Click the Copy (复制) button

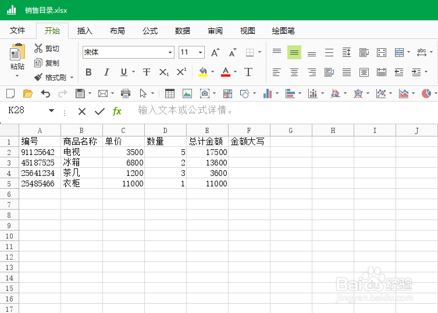47,63
